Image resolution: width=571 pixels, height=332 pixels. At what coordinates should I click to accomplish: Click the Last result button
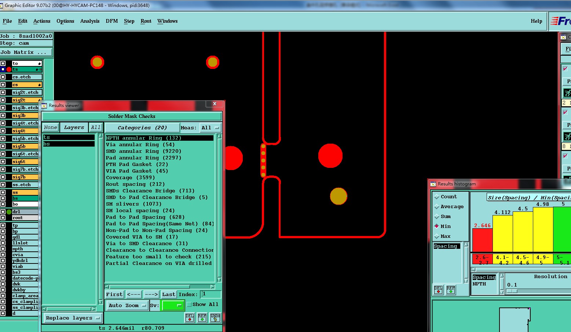169,294
